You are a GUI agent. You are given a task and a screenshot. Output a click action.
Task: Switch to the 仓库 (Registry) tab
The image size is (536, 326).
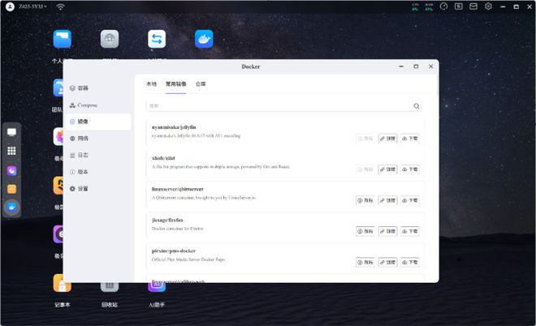[201, 84]
